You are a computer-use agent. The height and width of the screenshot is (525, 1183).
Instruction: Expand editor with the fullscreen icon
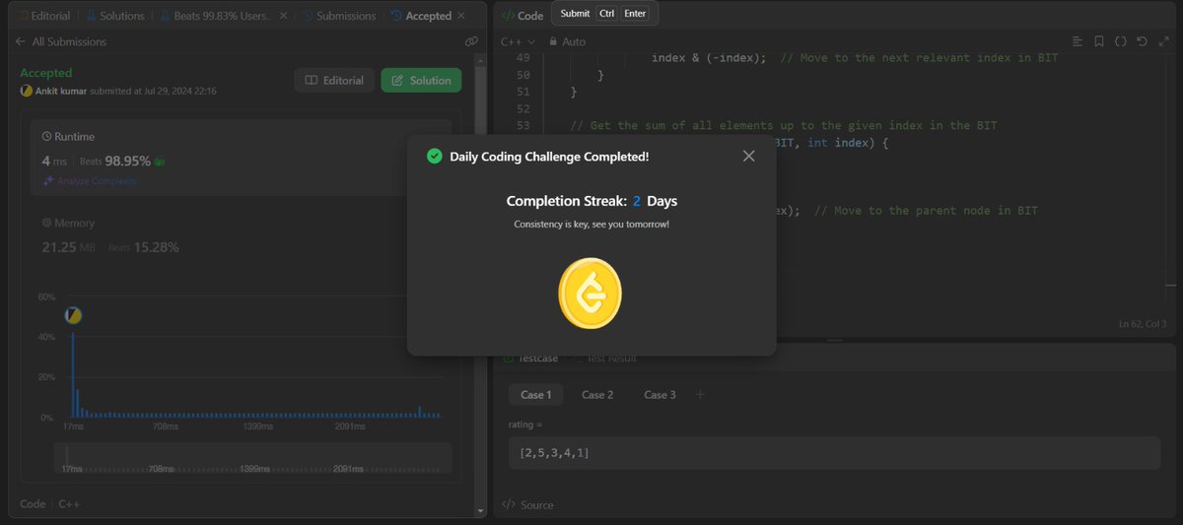click(1162, 41)
